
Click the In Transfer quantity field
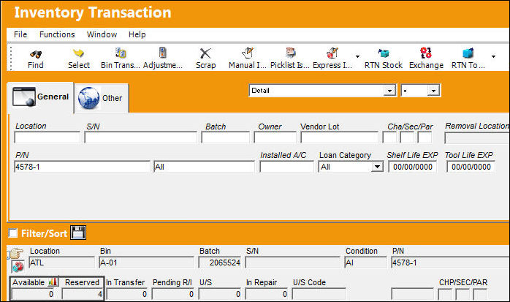pyautogui.click(x=127, y=294)
